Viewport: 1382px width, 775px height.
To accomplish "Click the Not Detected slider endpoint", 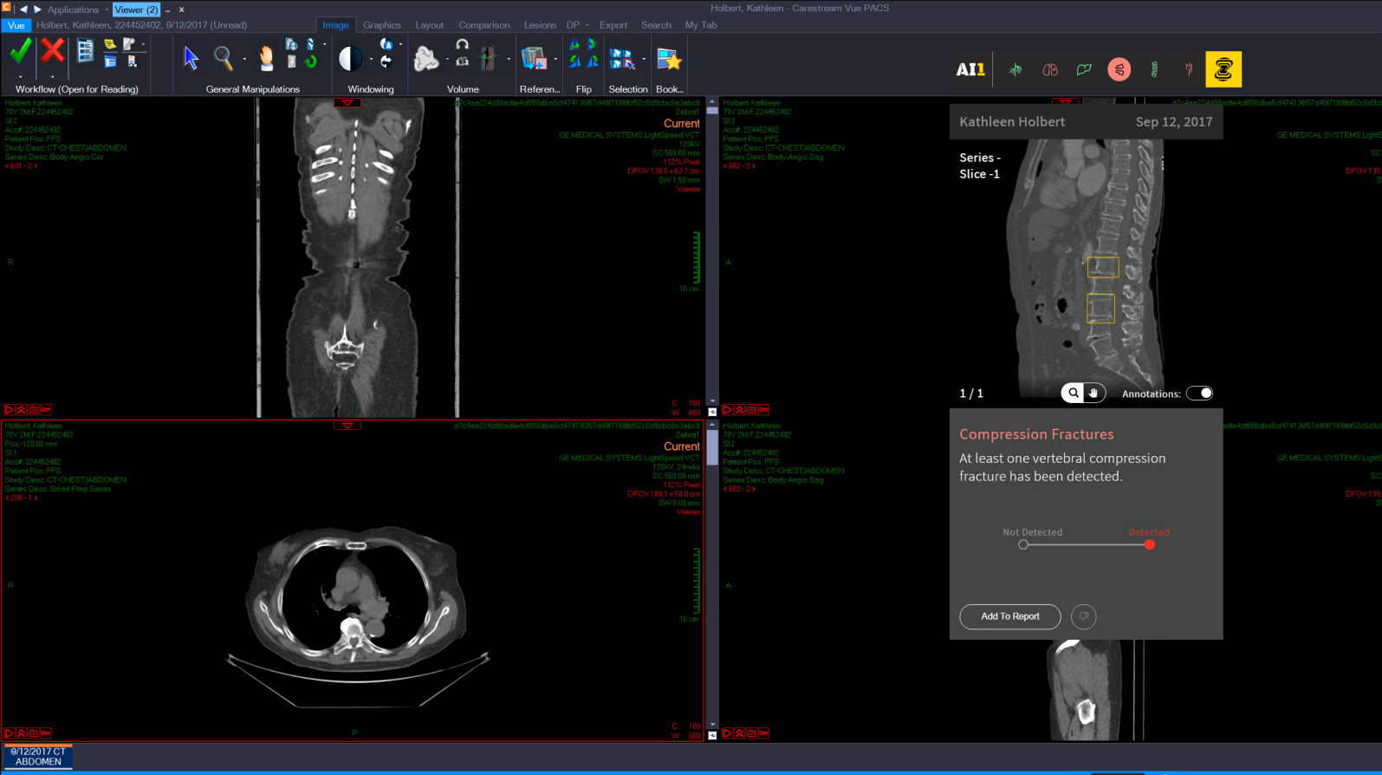I will (x=1023, y=544).
